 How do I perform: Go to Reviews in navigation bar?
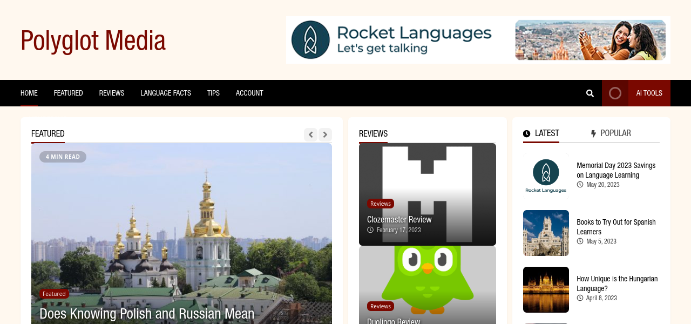pyautogui.click(x=112, y=93)
